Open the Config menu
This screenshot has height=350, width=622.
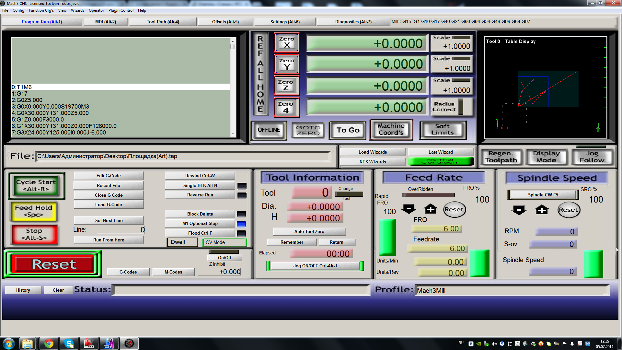[18, 10]
